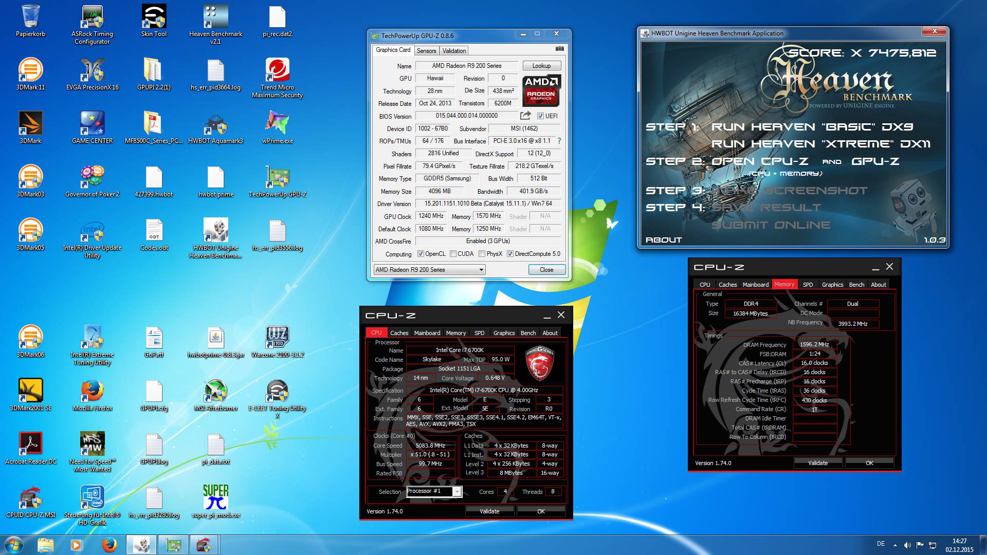Click the GPU-Z Name field AMD Radeon R9 200 Series
This screenshot has width=987, height=555.
point(467,66)
